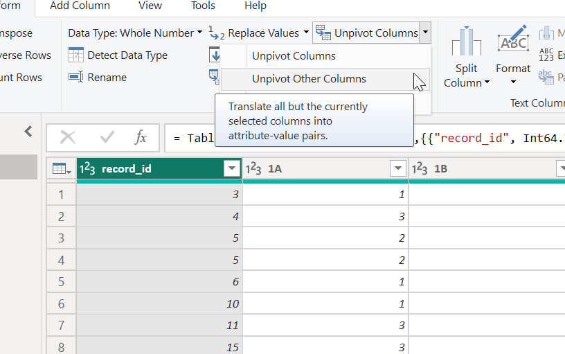Click the fx formula icon

coord(141,138)
